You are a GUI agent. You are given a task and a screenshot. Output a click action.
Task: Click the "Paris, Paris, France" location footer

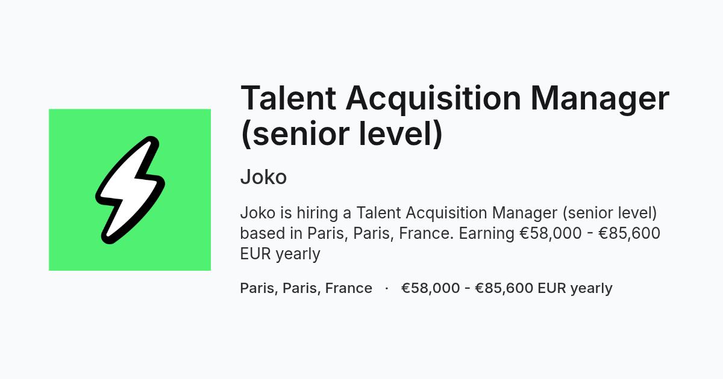pos(306,288)
